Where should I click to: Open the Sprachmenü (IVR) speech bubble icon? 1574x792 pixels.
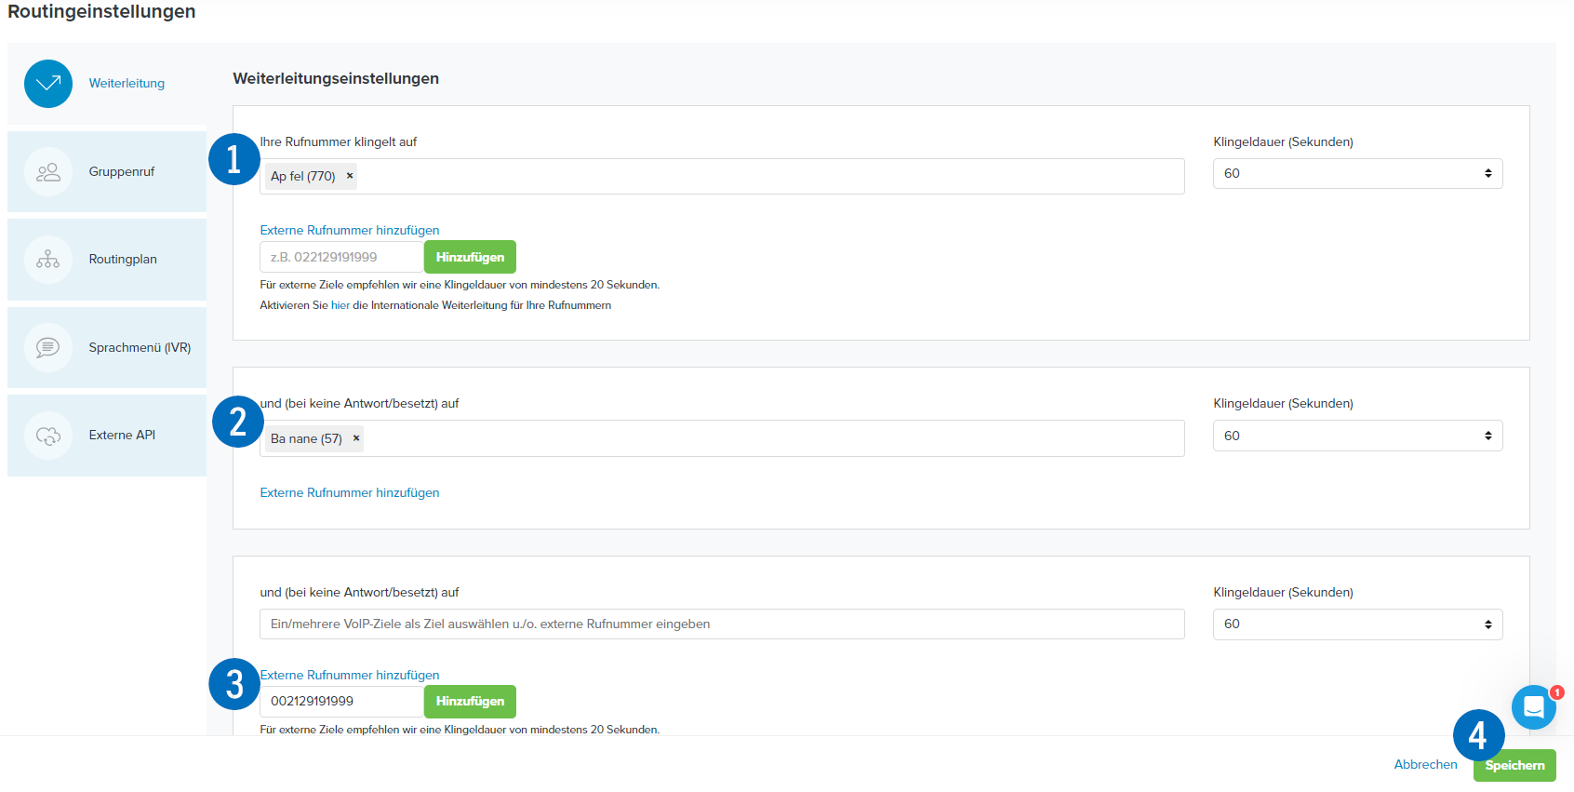[x=48, y=347]
